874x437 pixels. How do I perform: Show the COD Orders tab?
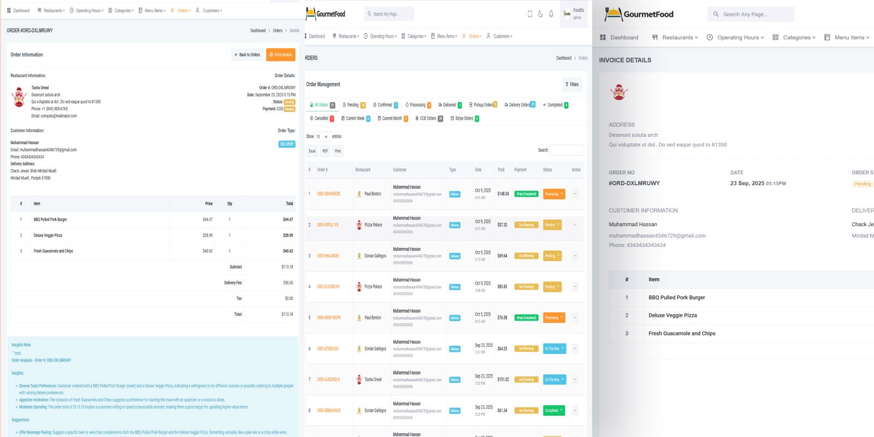point(429,119)
